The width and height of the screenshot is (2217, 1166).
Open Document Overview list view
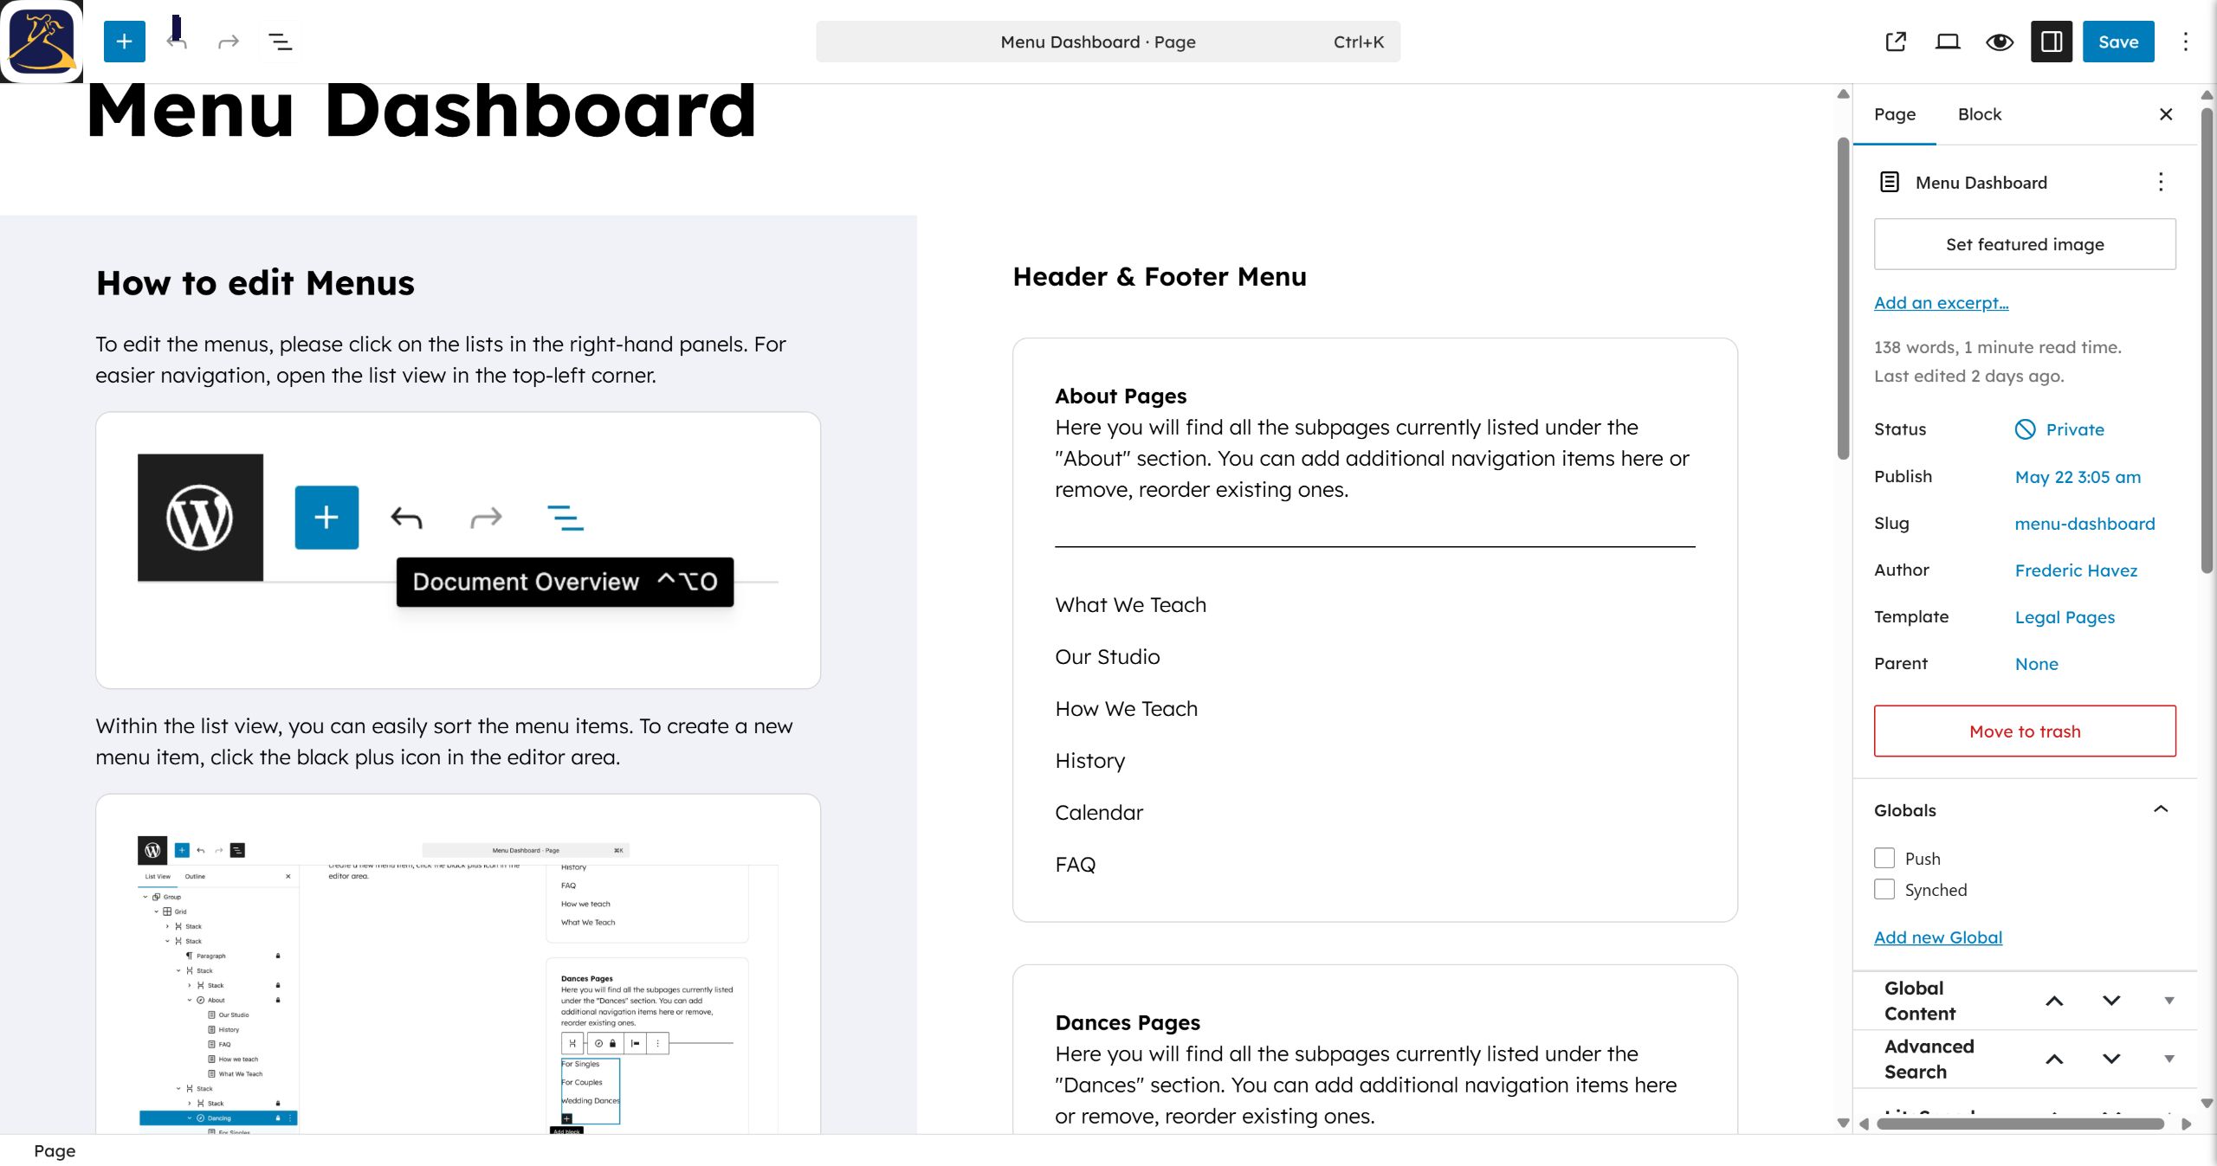point(280,42)
